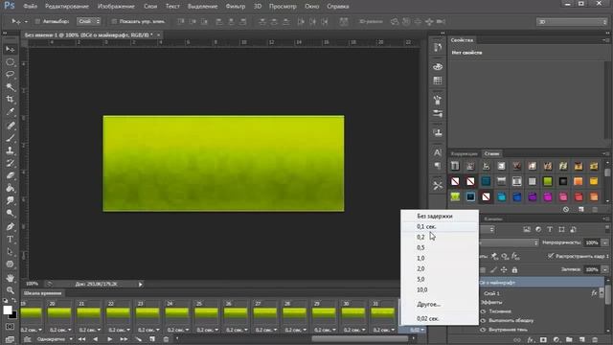Click the tween frames icon
Image resolution: width=613 pixels, height=345 pixels.
click(138, 339)
